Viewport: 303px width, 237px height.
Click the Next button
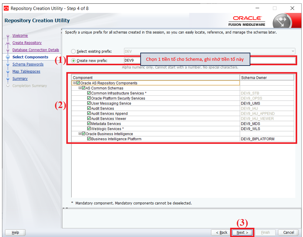click(x=242, y=232)
